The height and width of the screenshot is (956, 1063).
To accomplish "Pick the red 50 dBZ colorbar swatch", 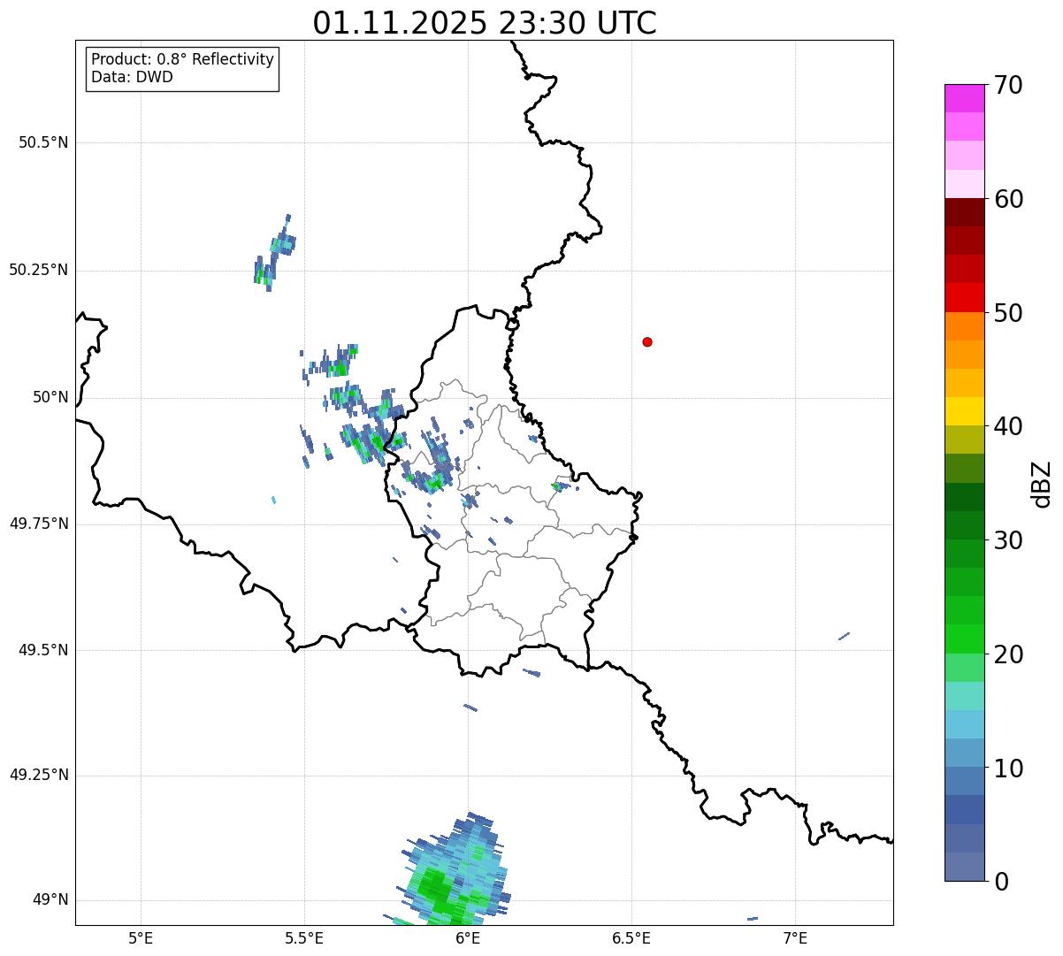I will click(964, 298).
